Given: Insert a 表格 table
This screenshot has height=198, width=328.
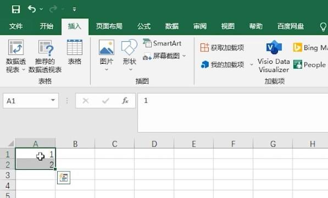Looking at the screenshot, I should (x=75, y=52).
